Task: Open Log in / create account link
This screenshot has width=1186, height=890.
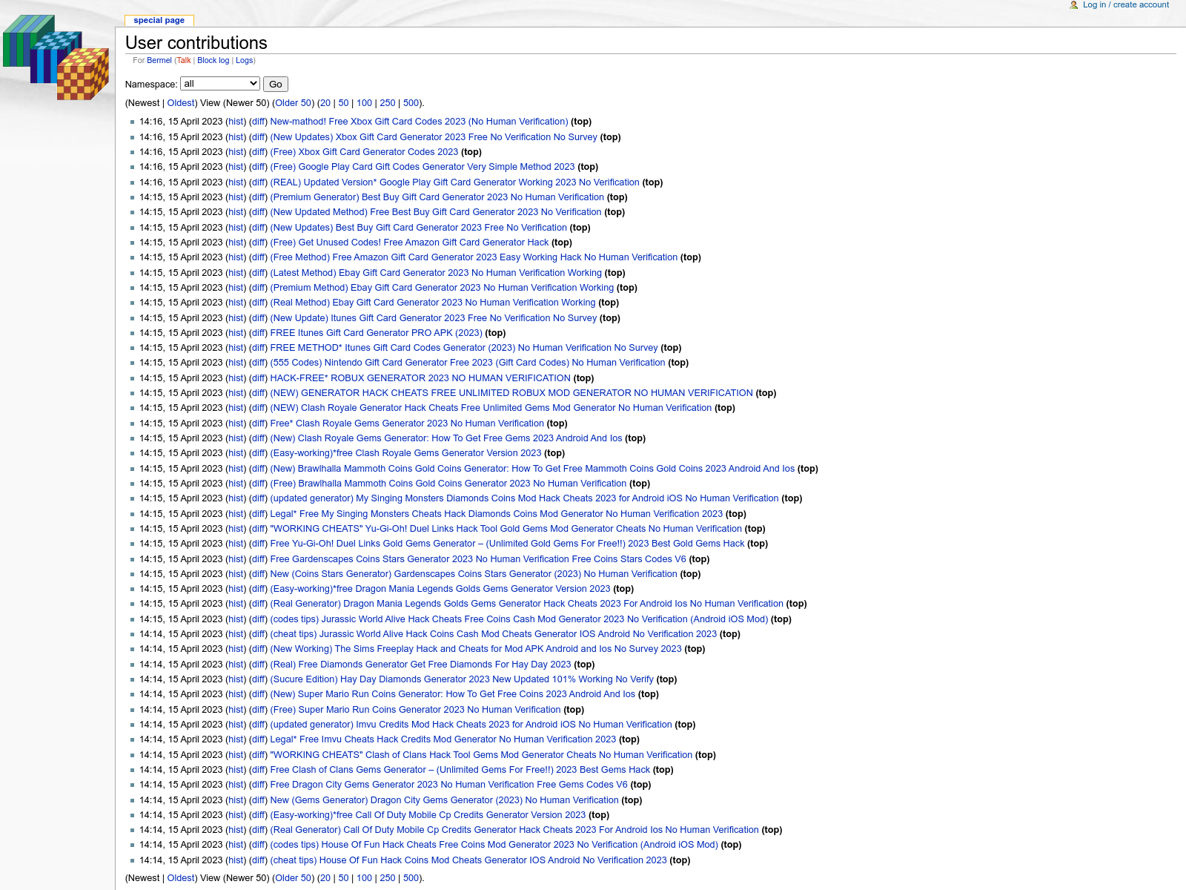Action: click(x=1126, y=5)
